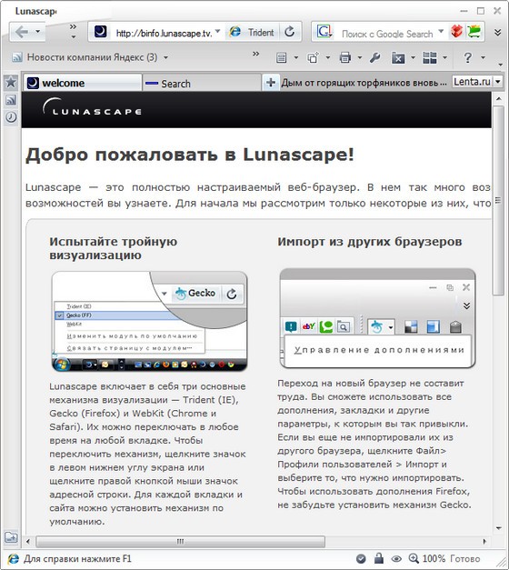
Task: Open the Trident engine switcher
Action: click(x=253, y=33)
